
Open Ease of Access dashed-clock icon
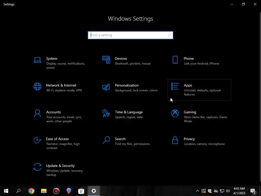(x=37, y=140)
